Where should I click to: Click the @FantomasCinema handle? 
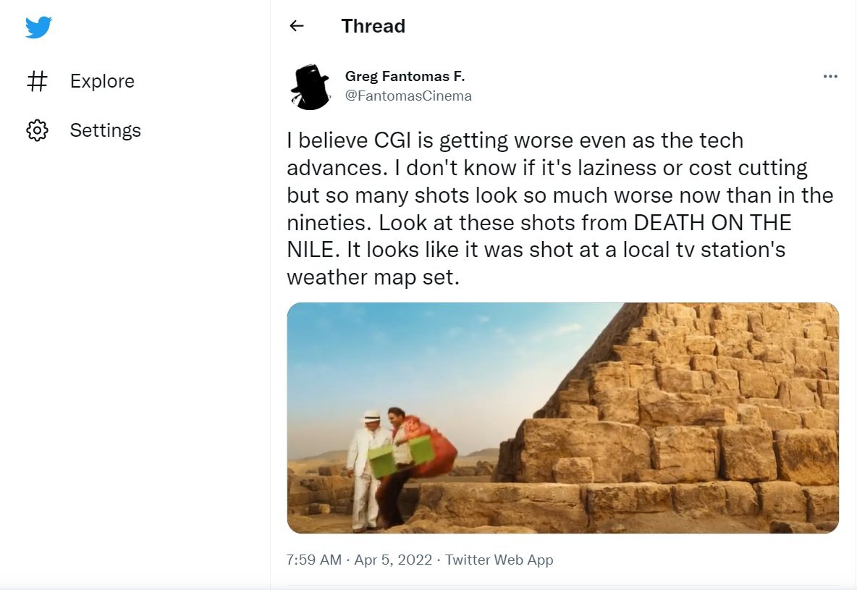408,96
